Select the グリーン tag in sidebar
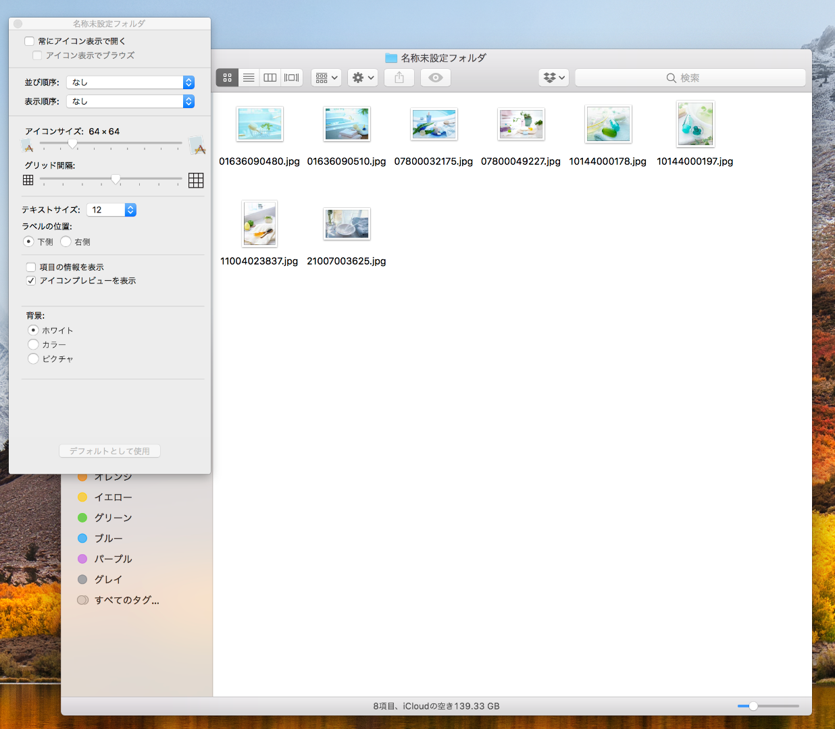835x729 pixels. (113, 518)
